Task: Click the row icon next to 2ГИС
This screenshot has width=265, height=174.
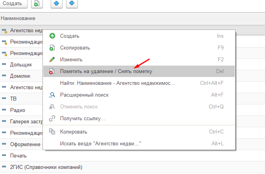Action: (x=4, y=167)
